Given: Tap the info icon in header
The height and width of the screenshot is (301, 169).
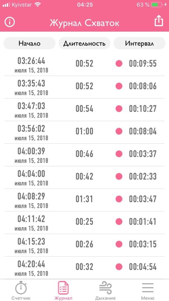Looking at the screenshot, I should [10, 23].
